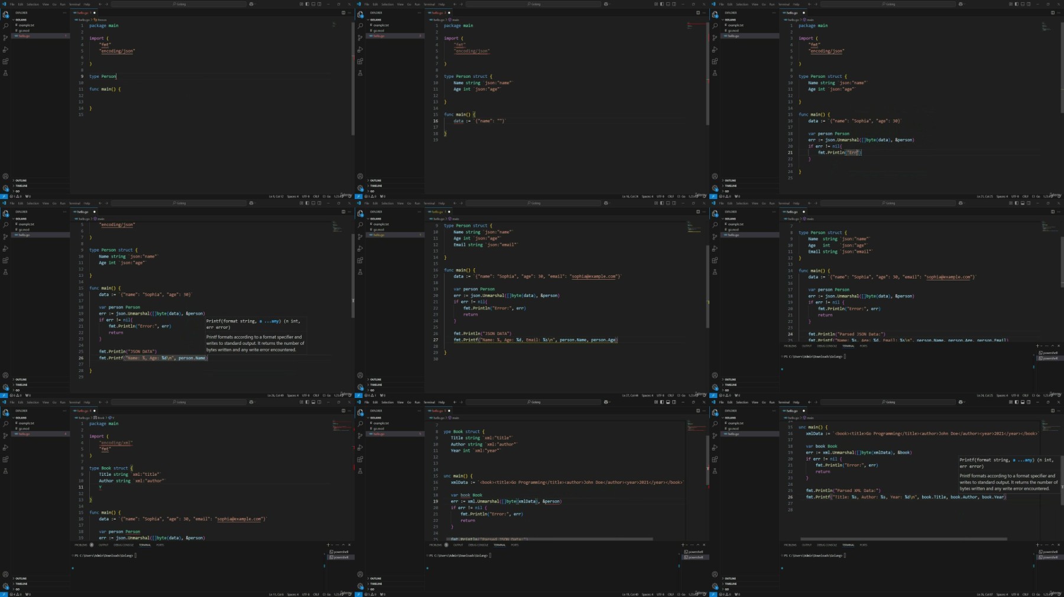
Task: Maximize panel chevron in xml.Unmarshal &person window
Action: 699,545
